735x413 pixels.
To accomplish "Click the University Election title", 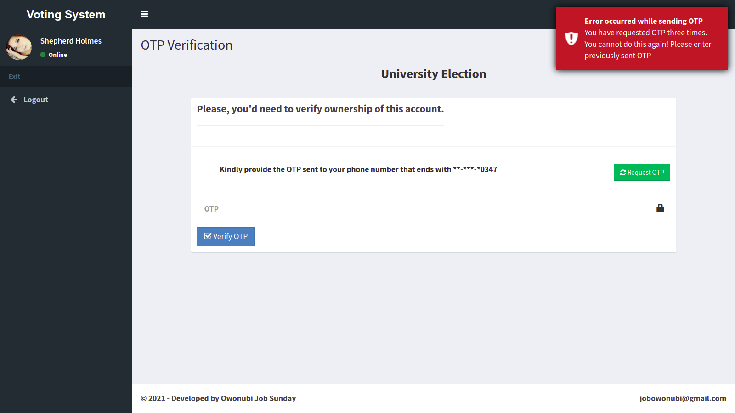I will [x=433, y=74].
